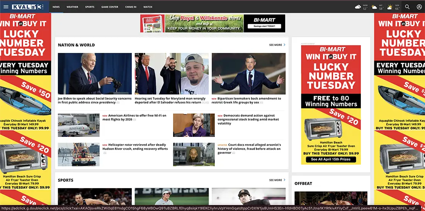Click the basketball players sports thumbnail
425x211 pixels.
coord(95,196)
